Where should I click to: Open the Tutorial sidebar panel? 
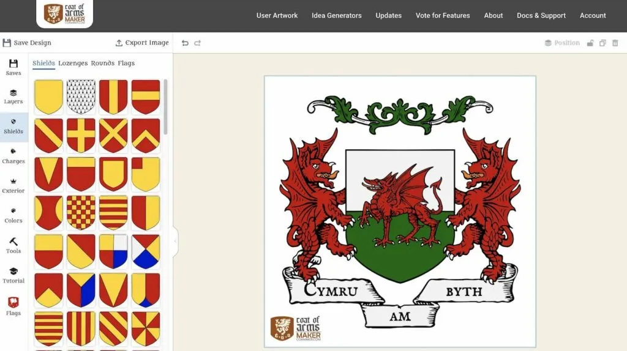pyautogui.click(x=13, y=276)
